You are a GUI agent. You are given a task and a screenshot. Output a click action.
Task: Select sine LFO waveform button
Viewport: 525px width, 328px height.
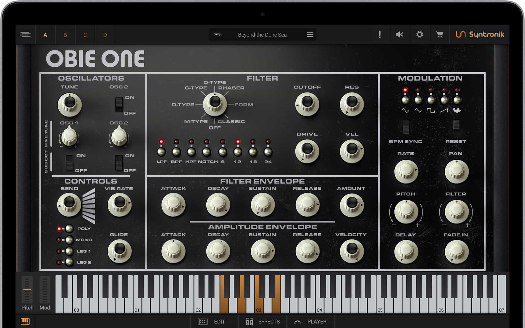click(405, 100)
